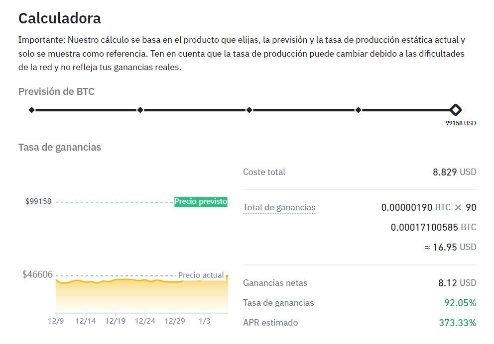Screen dimensions: 494x344
Task: Select the middle diamond marker on slider
Action: click(x=249, y=110)
